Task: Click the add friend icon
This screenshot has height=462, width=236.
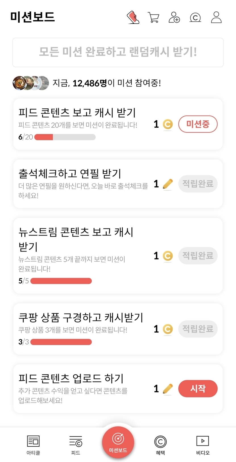Action: (x=174, y=17)
